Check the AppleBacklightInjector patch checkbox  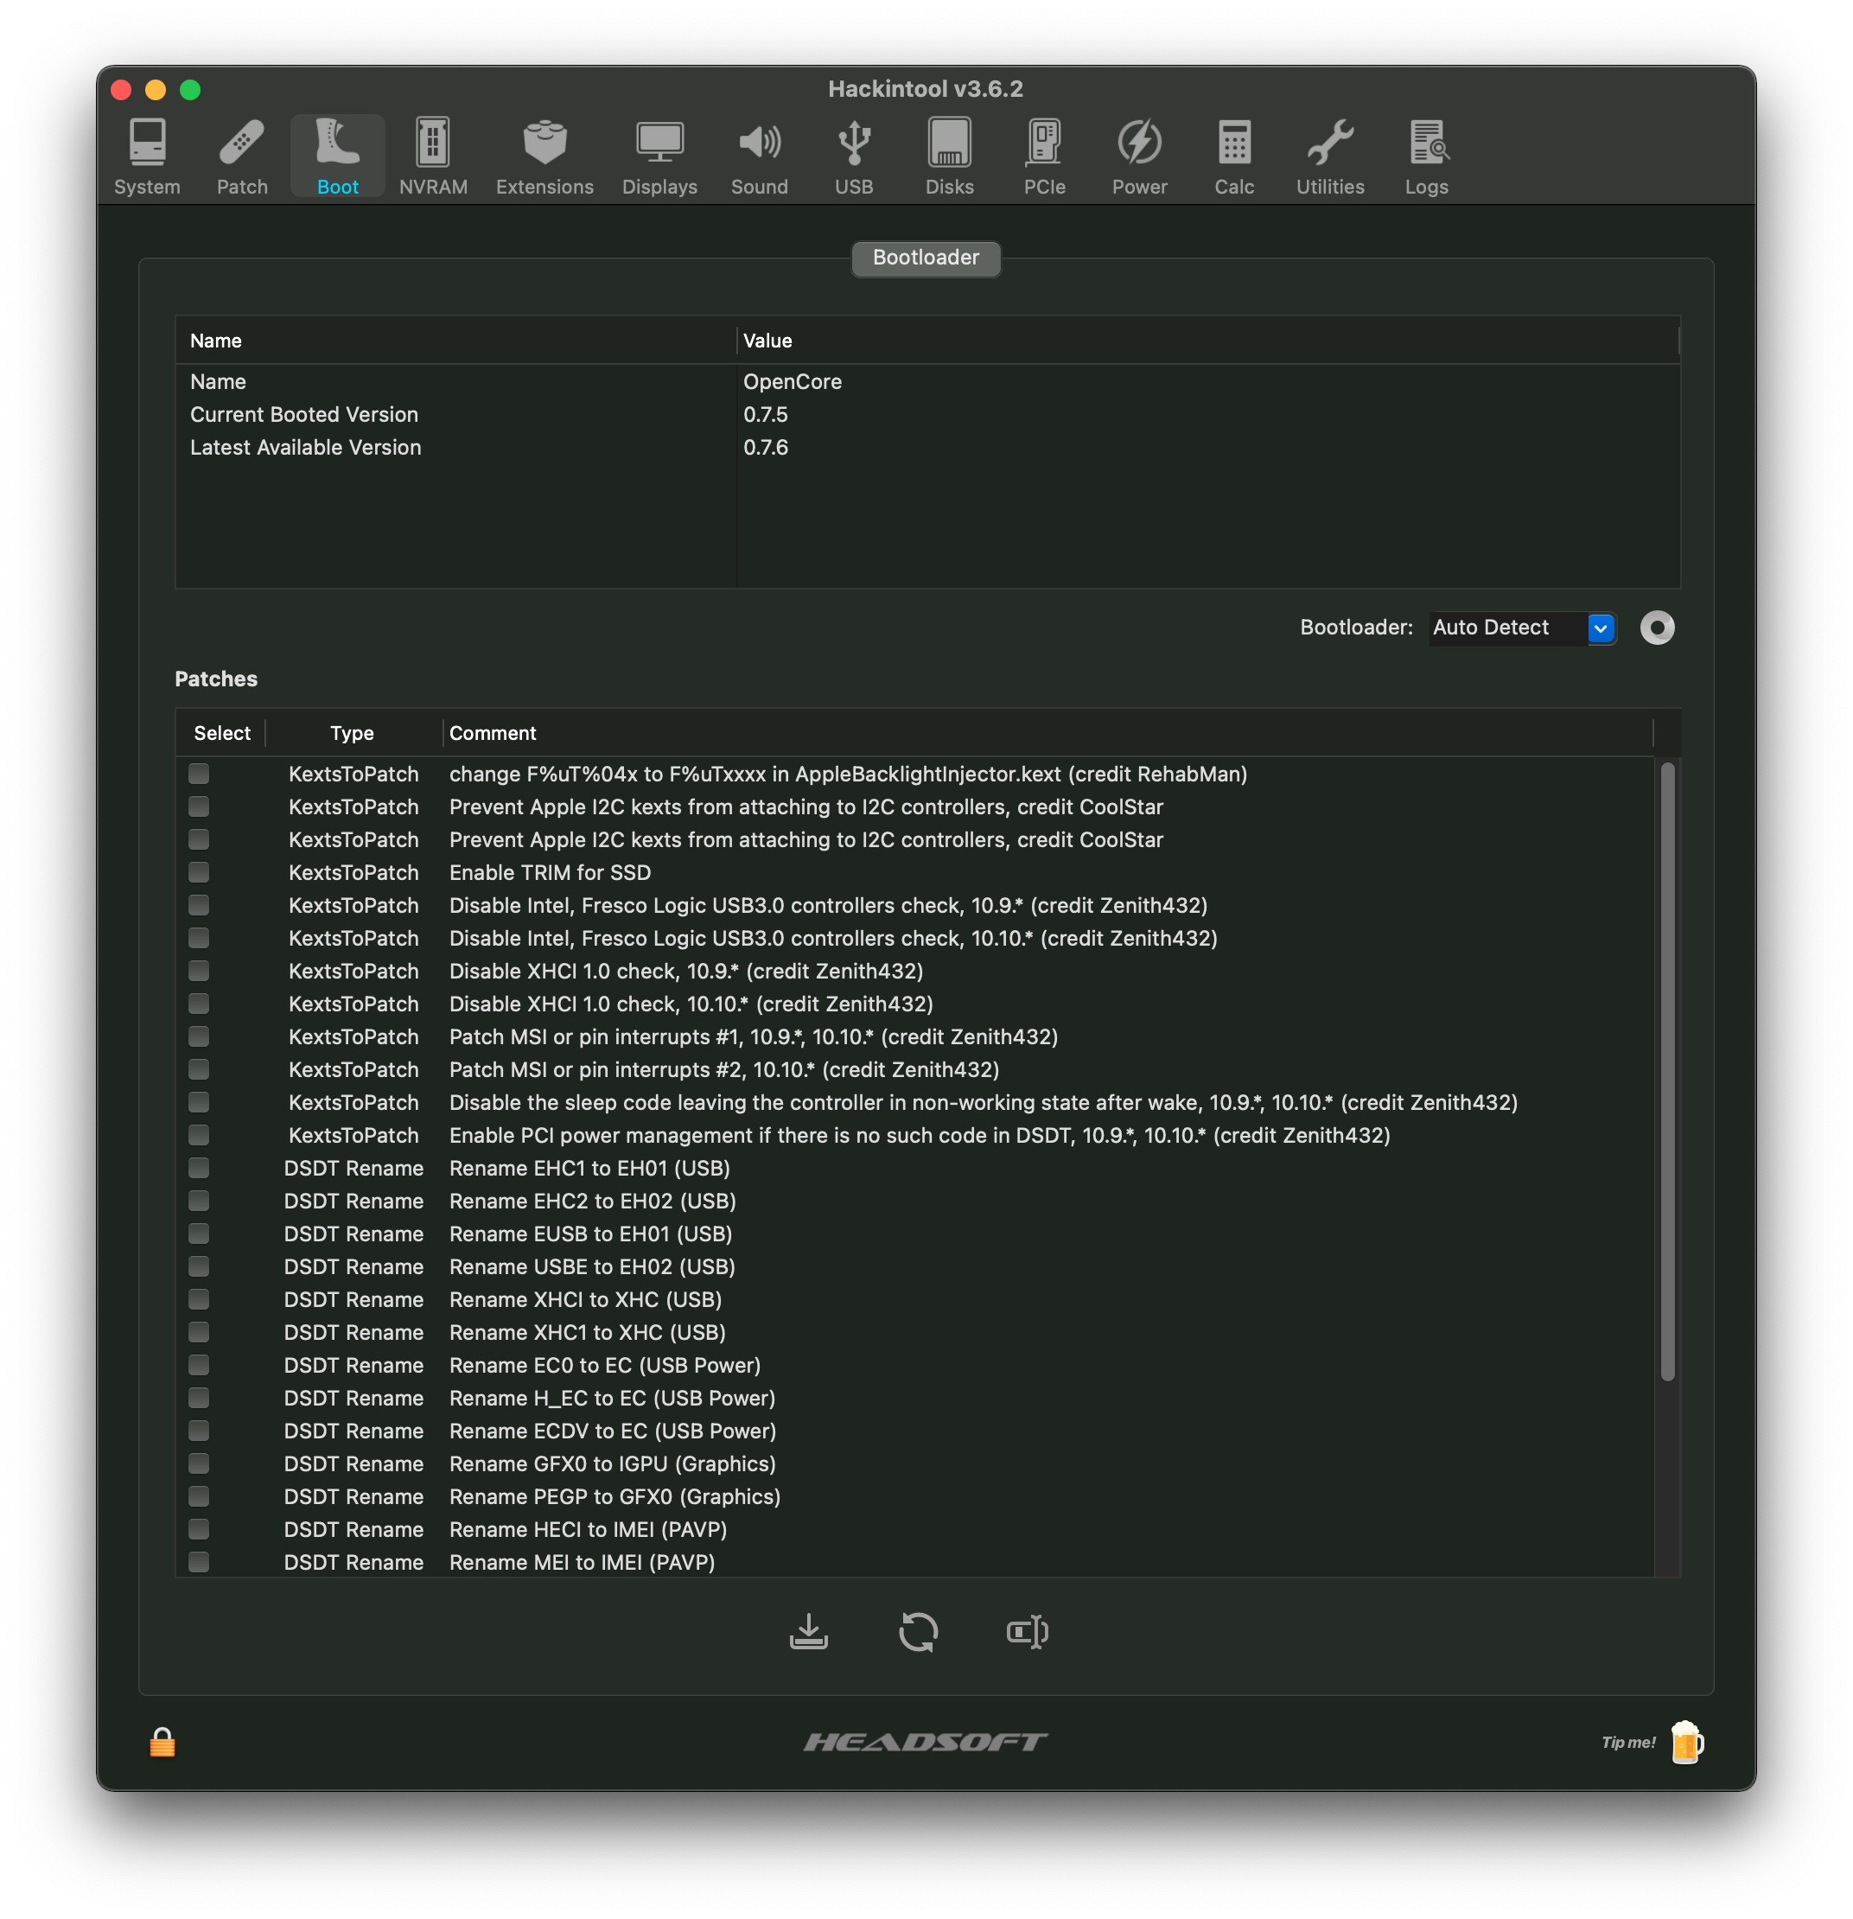click(199, 775)
